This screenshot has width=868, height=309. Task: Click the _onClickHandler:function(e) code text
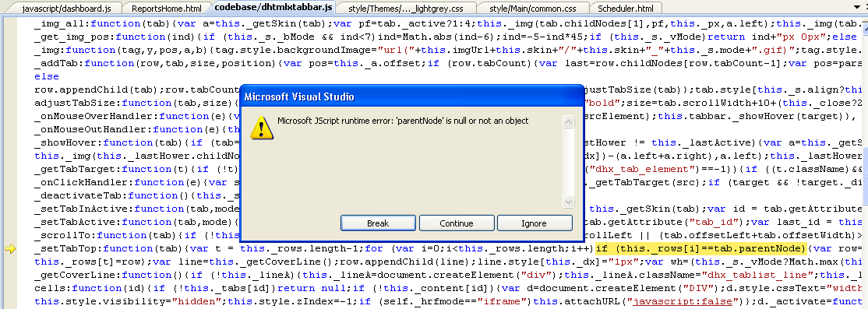click(115, 182)
